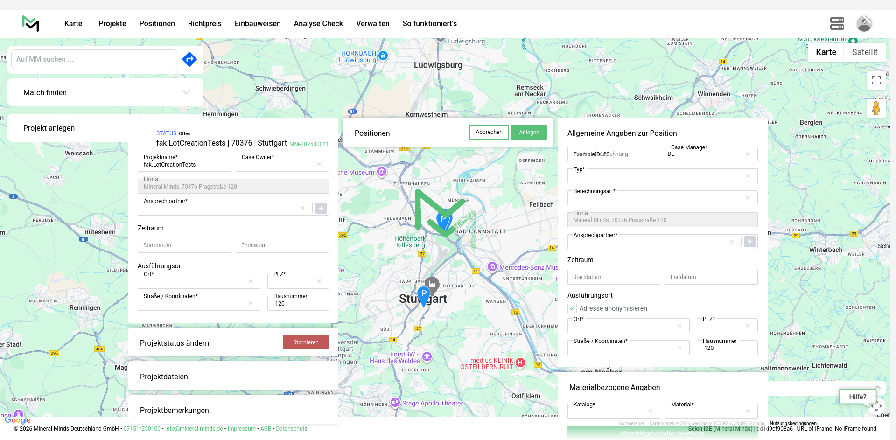This screenshot has height=440, width=896.
Task: Click the Auf MM suchen search field
Action: 94,59
